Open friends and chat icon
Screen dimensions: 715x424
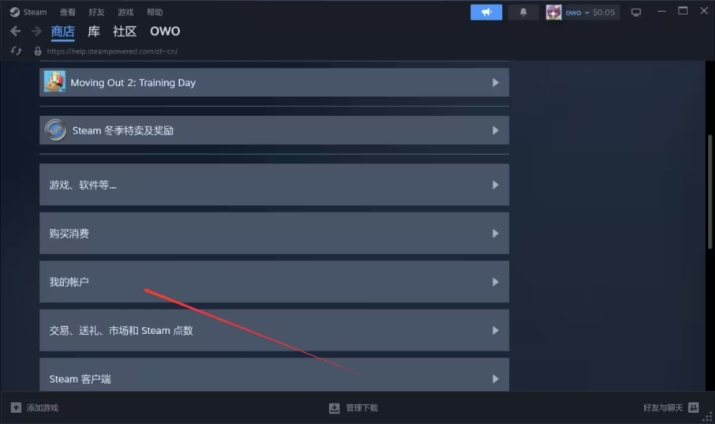[694, 407]
